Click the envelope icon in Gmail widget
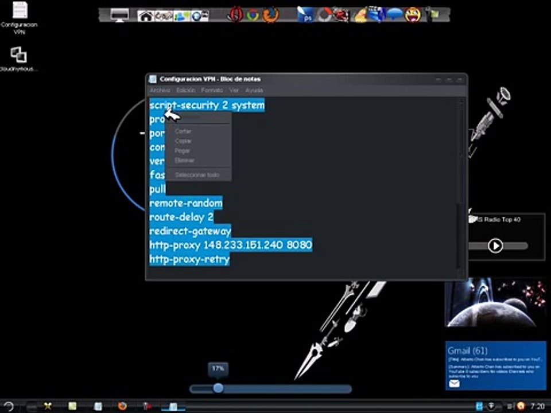 coord(454,384)
